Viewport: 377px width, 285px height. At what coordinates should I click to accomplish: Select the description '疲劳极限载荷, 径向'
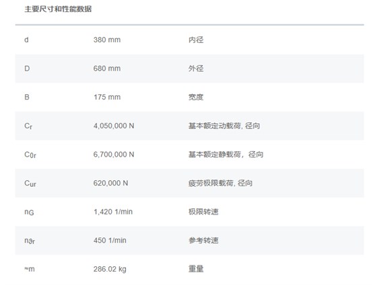click(x=221, y=184)
